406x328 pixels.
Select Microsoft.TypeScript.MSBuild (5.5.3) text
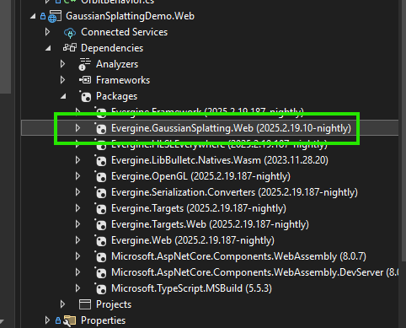(x=191, y=288)
